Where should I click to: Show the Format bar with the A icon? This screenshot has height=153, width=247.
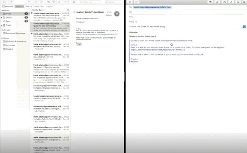coord(231,2)
